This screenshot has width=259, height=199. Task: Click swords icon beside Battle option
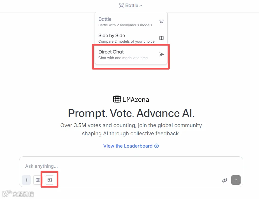(x=161, y=22)
